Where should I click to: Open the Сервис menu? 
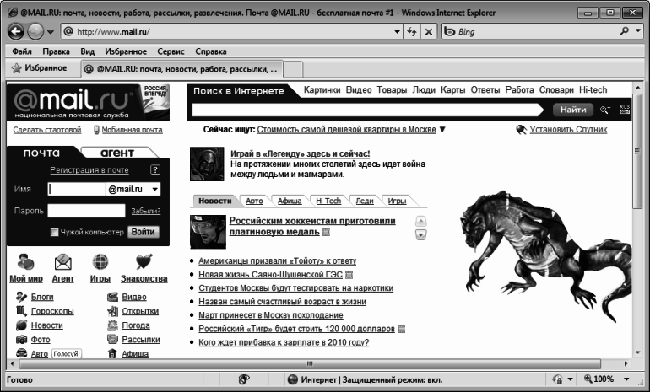click(171, 51)
